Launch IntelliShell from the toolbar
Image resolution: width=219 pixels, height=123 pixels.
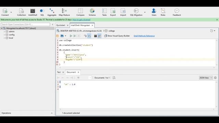point(33,12)
